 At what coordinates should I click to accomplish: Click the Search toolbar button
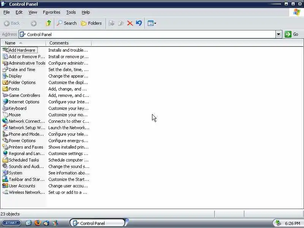click(67, 23)
